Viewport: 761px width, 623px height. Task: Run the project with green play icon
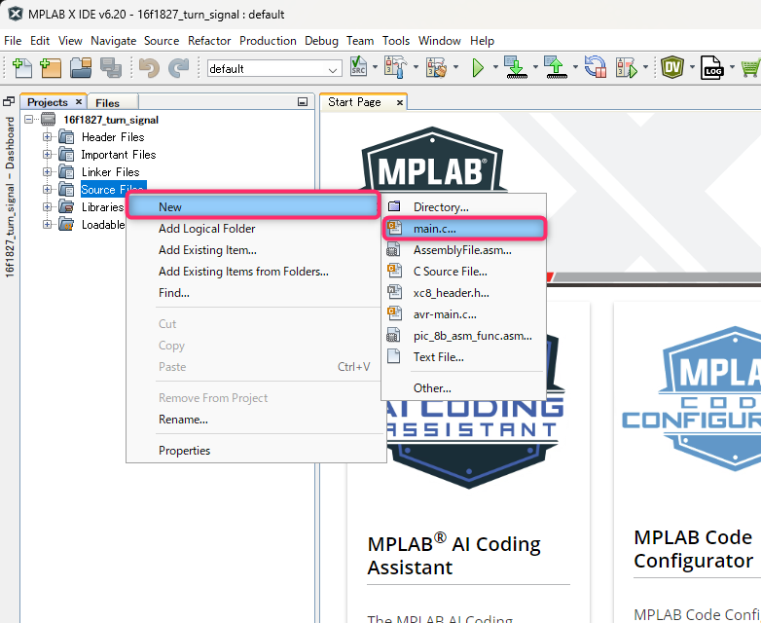[x=478, y=67]
